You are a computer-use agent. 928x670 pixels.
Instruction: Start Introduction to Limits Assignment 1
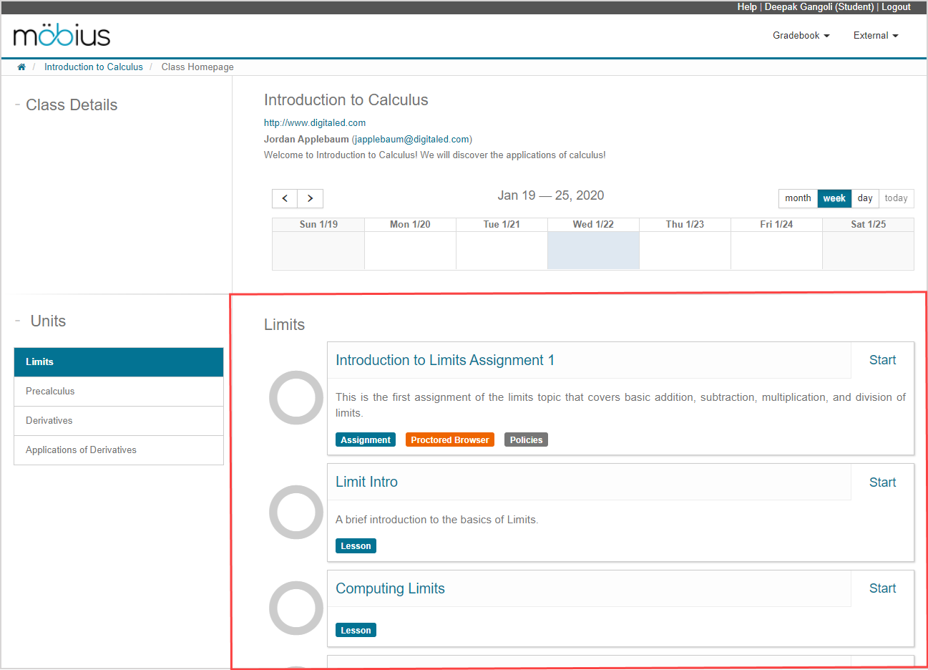click(x=882, y=361)
